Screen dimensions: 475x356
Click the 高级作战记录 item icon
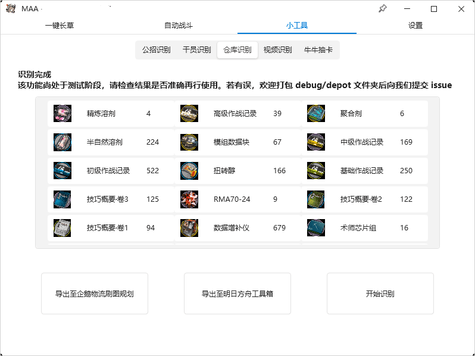(189, 114)
